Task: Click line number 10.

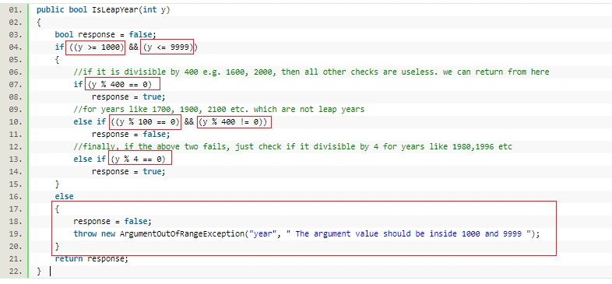Action: (16, 122)
